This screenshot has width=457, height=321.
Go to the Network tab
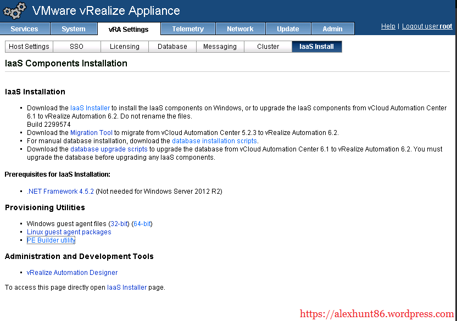click(x=240, y=29)
